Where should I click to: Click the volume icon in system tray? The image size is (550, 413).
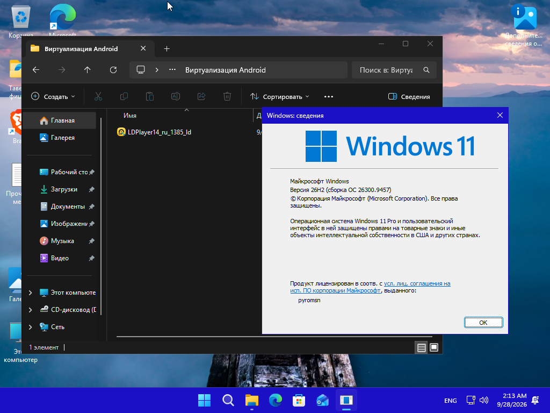tap(484, 400)
